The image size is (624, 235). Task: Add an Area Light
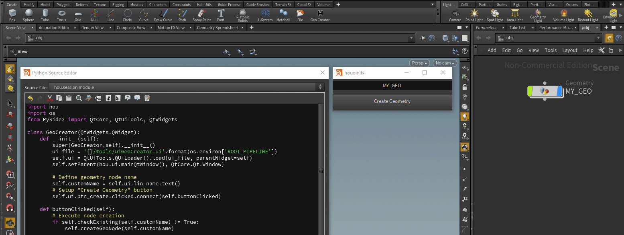515,15
